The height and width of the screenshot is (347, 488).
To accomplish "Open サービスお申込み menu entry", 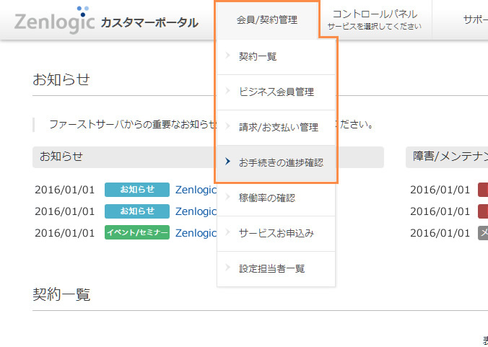I will tap(276, 233).
